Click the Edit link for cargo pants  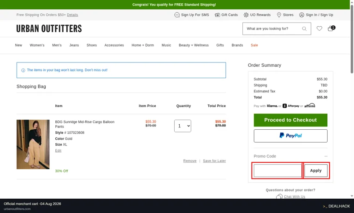[x=58, y=150]
